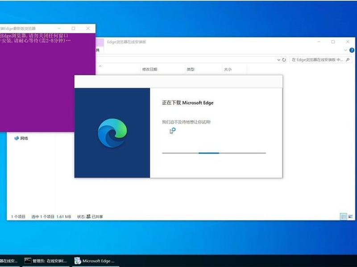Image resolution: width=357 pixels, height=267 pixels.
Task: Close the Explorer window
Action: point(348,42)
